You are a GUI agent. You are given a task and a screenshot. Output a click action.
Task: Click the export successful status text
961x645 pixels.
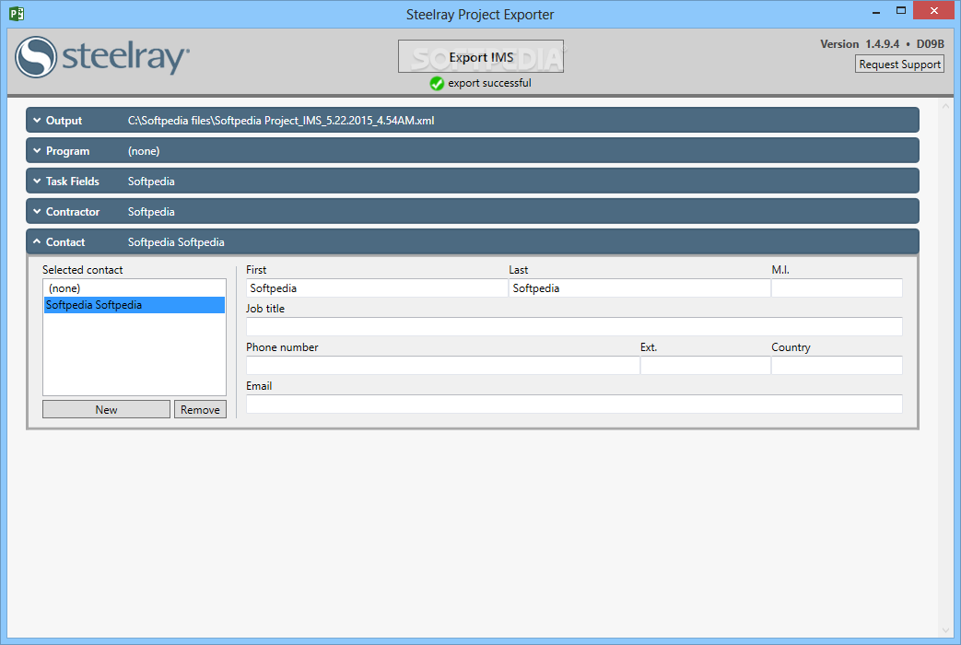(x=489, y=83)
